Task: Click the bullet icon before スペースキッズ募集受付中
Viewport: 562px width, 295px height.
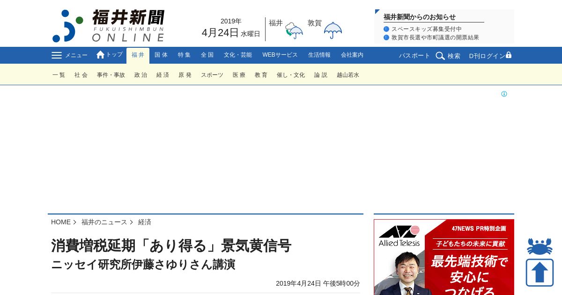Action: coord(386,29)
